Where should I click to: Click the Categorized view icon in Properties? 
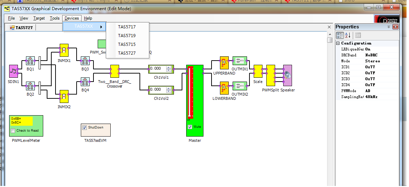pyautogui.click(x=340, y=35)
